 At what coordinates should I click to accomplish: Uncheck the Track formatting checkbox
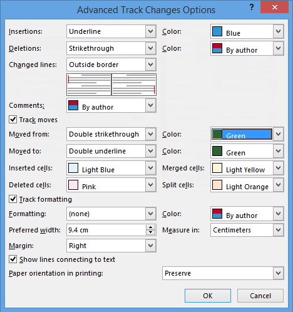(x=13, y=199)
